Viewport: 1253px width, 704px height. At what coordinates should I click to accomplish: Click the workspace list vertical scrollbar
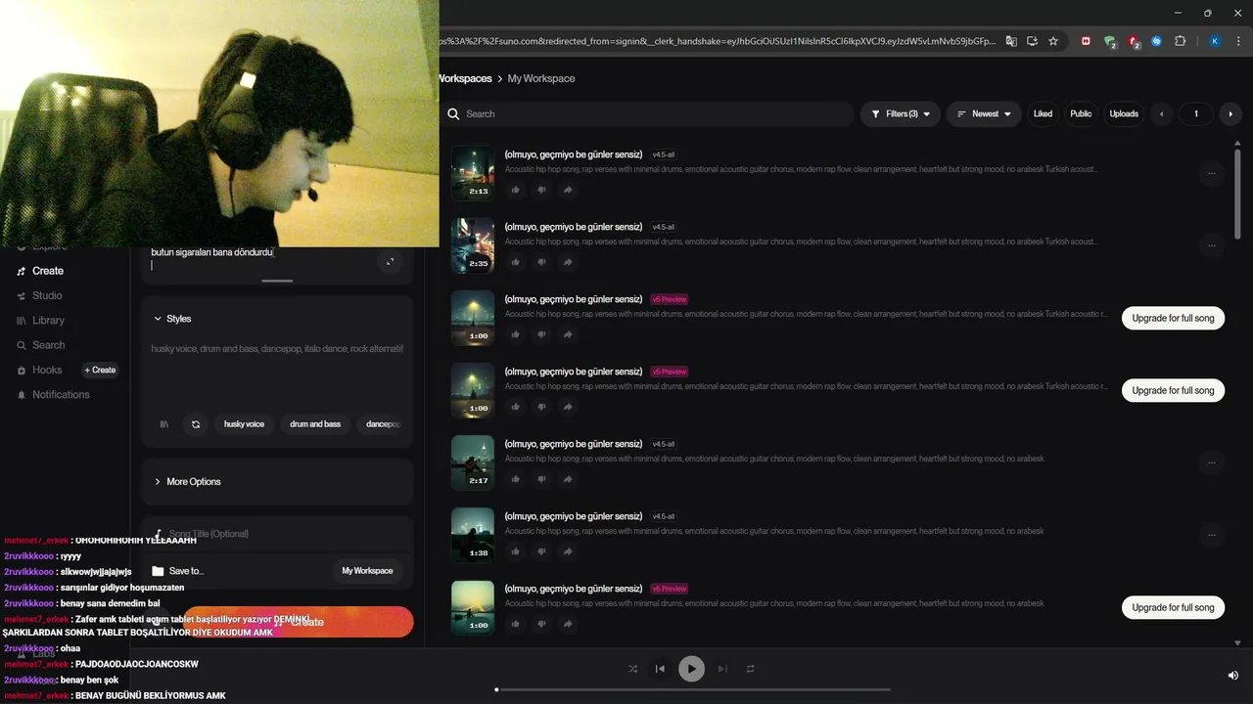1237,193
